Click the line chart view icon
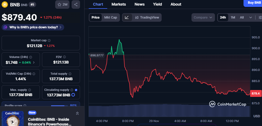 point(127,17)
